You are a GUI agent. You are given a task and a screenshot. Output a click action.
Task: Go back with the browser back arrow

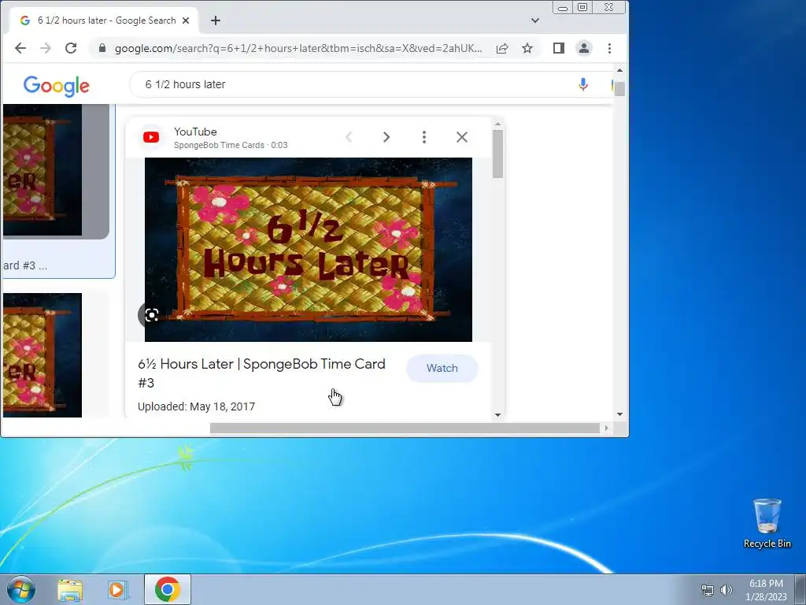[20, 48]
